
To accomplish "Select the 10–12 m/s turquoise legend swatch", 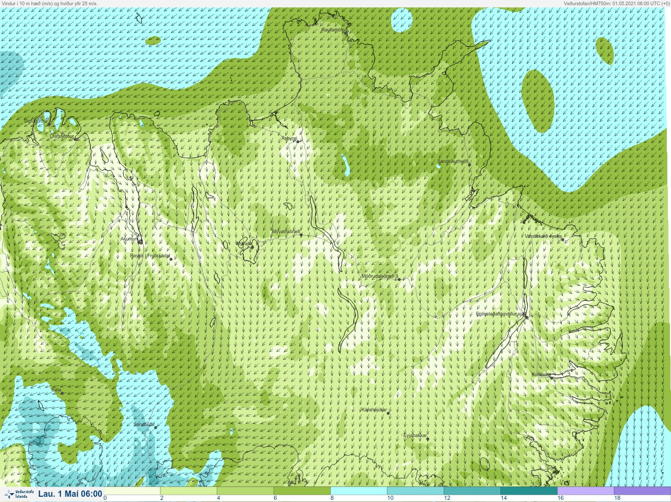I will click(x=415, y=491).
